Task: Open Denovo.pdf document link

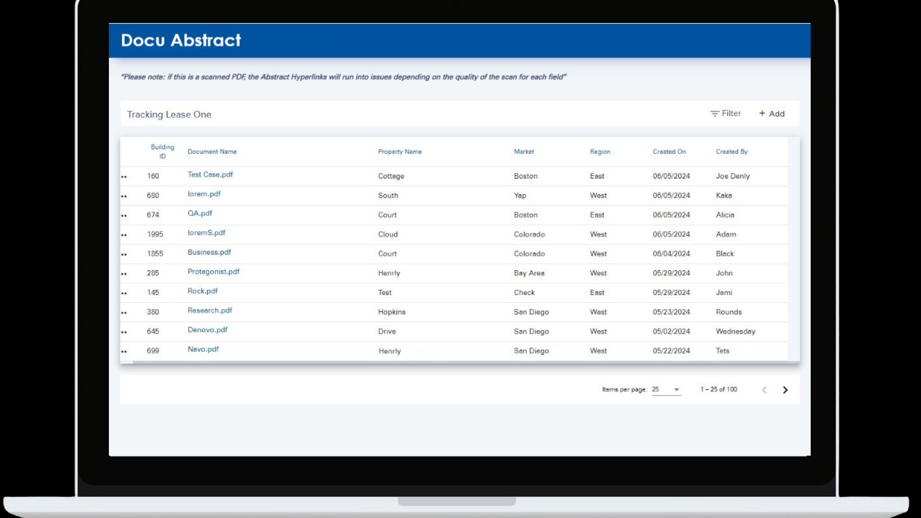Action: [x=207, y=330]
